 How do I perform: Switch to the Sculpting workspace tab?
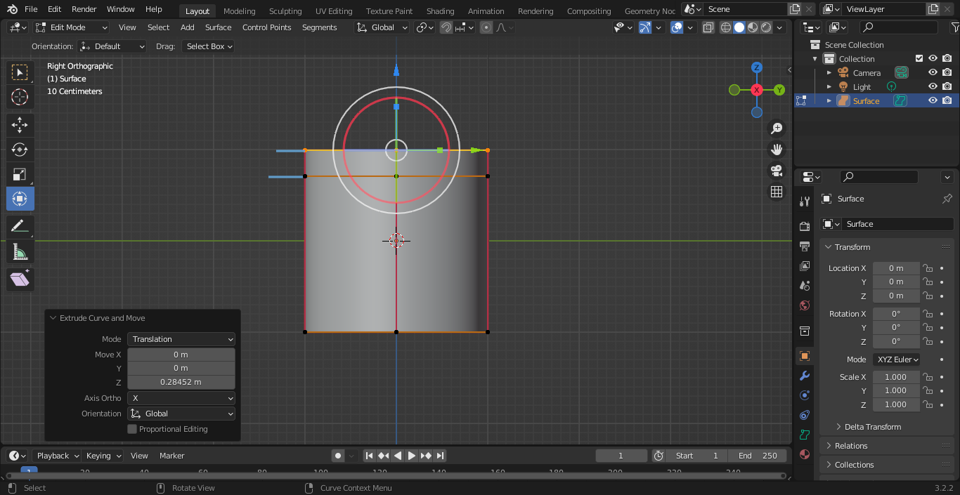pos(285,11)
